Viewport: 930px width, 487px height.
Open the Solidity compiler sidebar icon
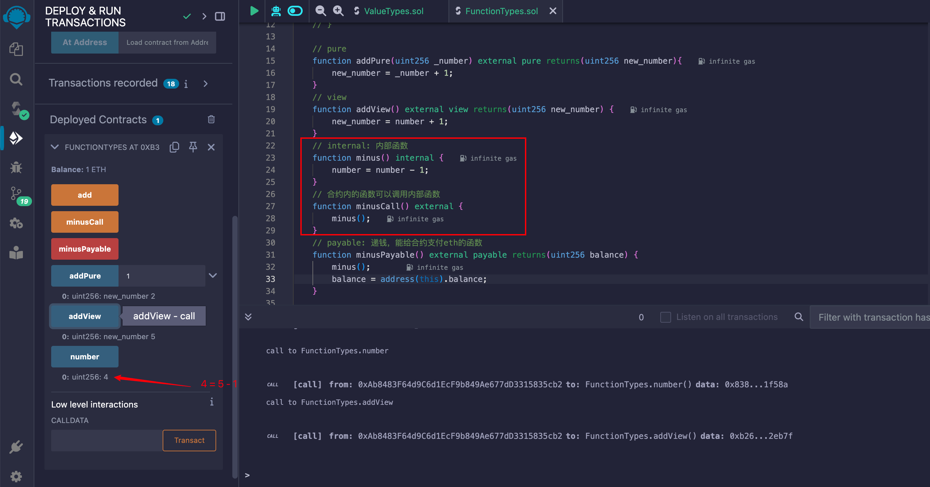(17, 109)
